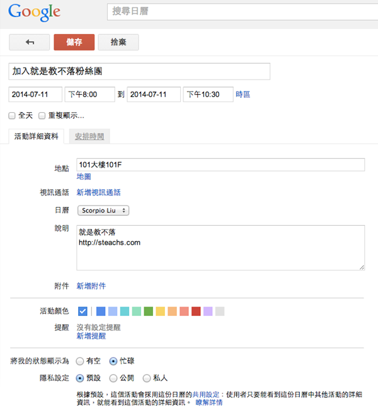The image size is (378, 410).
Task: Select the default checked calendar color
Action: coord(83,311)
